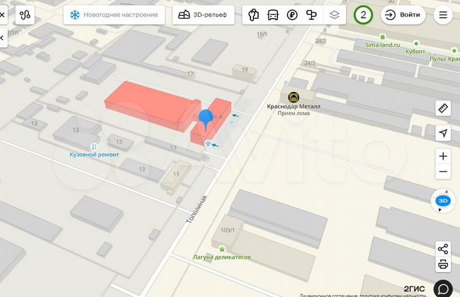Click building number 19/1
Image resolution: width=460 pixels, height=297 pixels.
point(262,34)
